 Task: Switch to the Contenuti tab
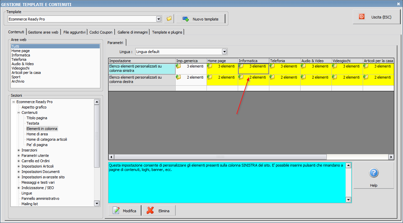(x=16, y=32)
